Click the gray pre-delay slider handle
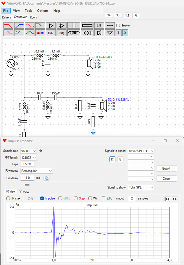 tap(27, 185)
